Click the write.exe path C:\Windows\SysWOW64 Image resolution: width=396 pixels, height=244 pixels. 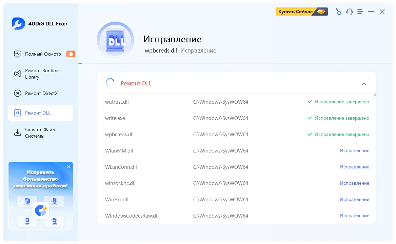(x=221, y=118)
